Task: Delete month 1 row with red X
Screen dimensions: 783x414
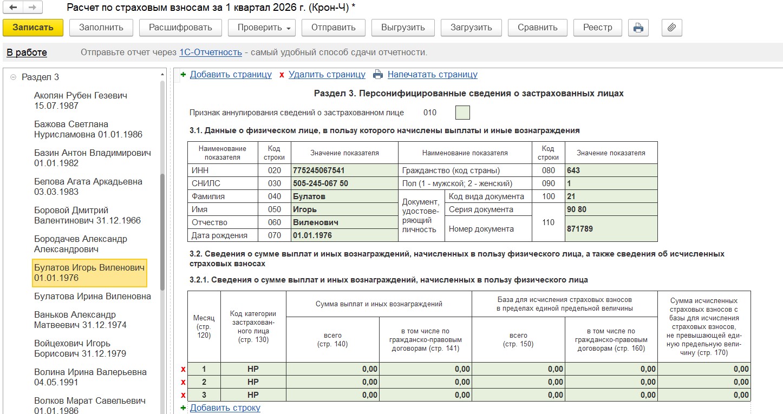Action: click(x=183, y=369)
